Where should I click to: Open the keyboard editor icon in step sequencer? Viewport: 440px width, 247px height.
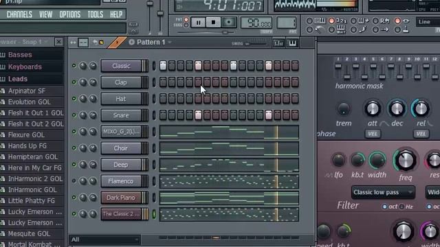(x=292, y=43)
